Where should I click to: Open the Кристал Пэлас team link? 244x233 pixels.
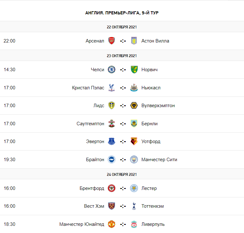coord(88,88)
